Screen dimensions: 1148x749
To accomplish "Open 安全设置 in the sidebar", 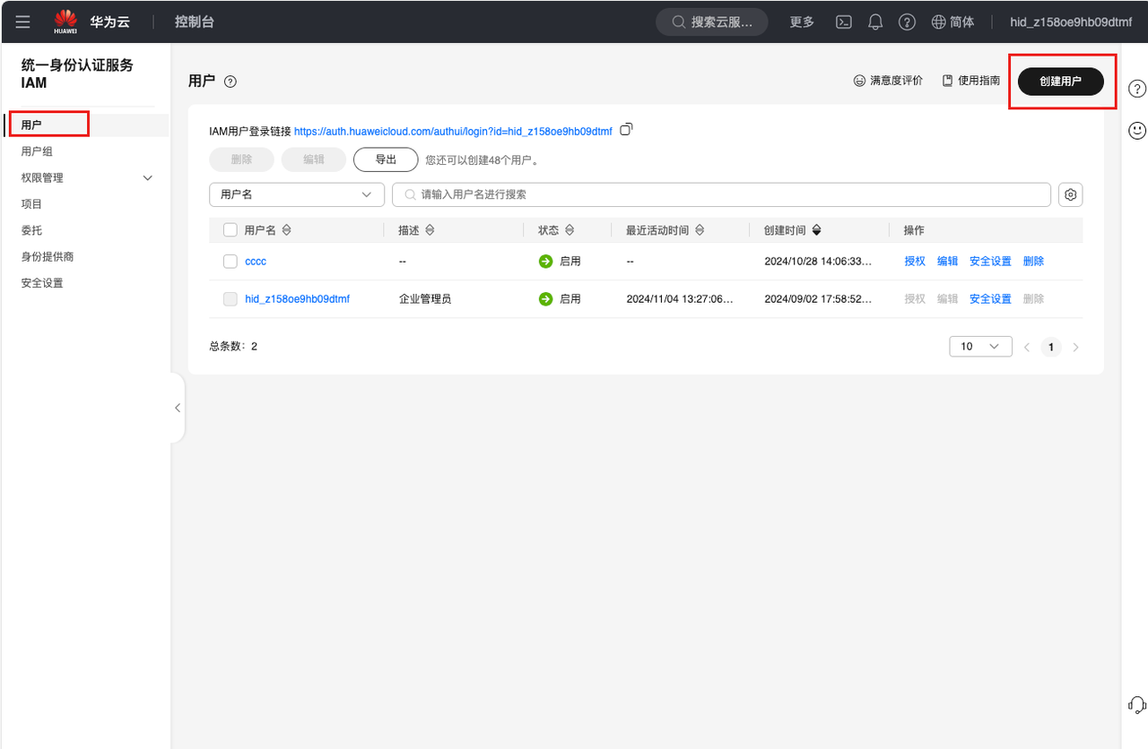I will tap(42, 283).
